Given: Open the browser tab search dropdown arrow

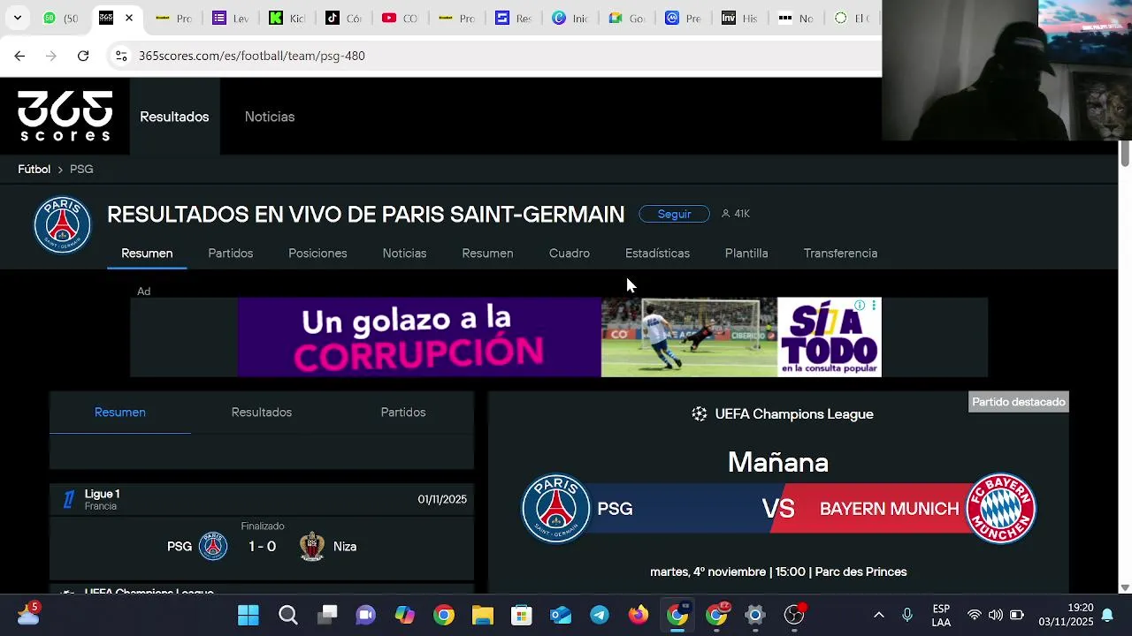Looking at the screenshot, I should [x=17, y=18].
